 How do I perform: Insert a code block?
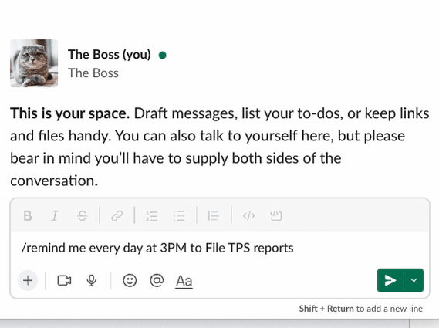275,216
